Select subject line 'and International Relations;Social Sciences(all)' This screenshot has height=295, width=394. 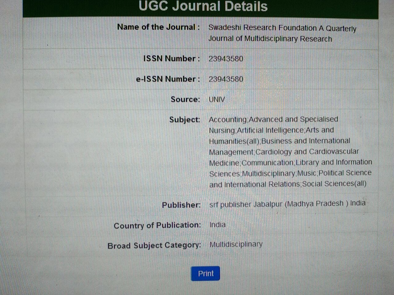pyautogui.click(x=288, y=184)
